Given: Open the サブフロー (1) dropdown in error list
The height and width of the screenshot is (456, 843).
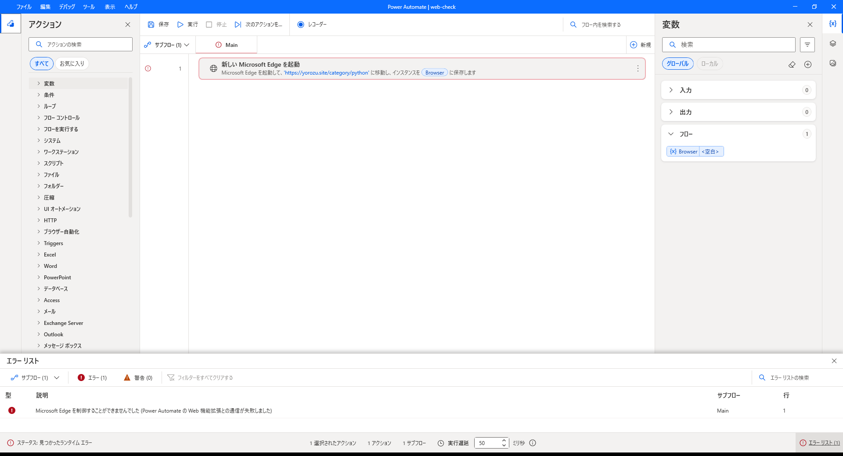Looking at the screenshot, I should point(35,378).
